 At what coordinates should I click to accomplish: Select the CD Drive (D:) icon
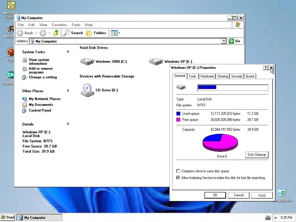click(87, 90)
